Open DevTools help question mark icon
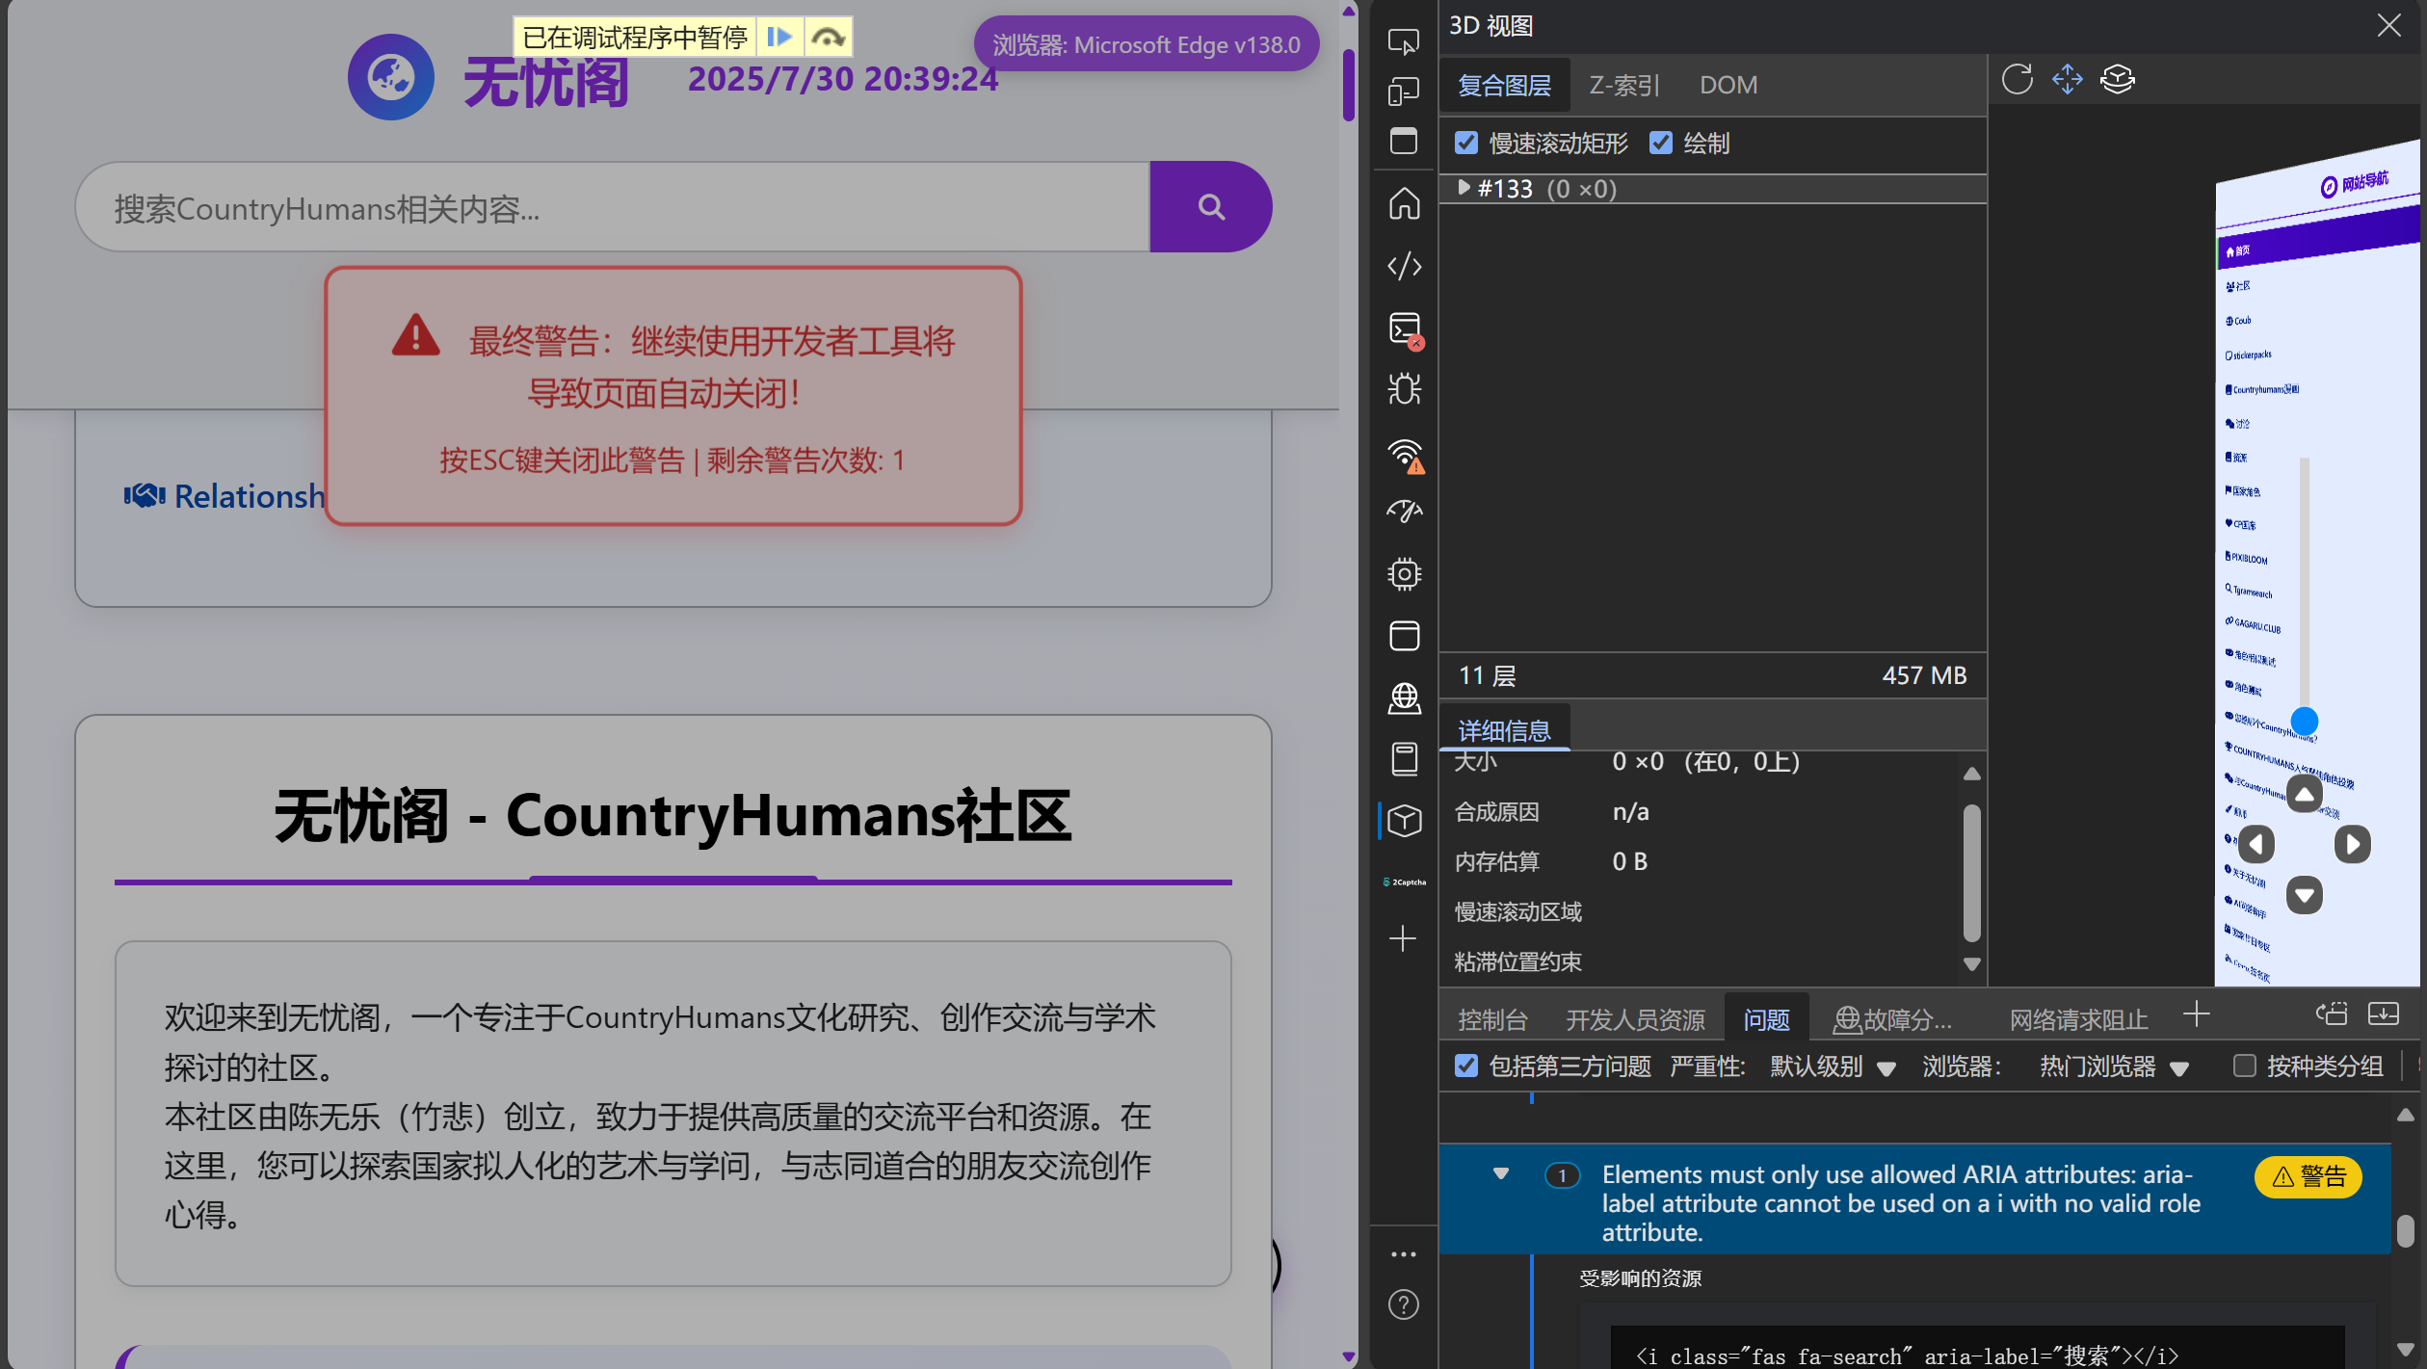Viewport: 2427px width, 1369px height. point(1404,1304)
